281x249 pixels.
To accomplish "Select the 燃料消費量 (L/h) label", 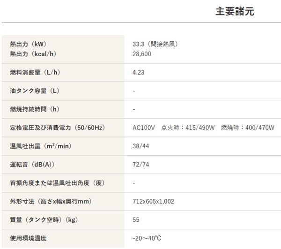I will click(35, 72).
